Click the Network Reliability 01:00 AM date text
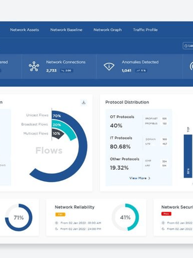 tap(81, 223)
